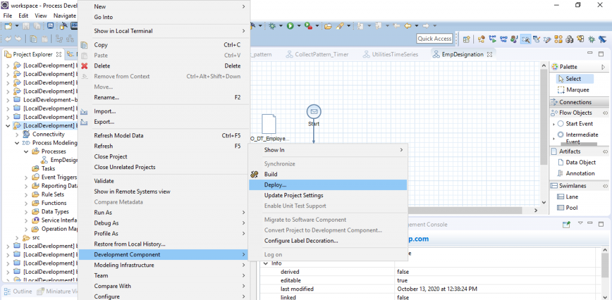Pick Data Object from the palette
The width and height of the screenshot is (612, 300).
577,163
